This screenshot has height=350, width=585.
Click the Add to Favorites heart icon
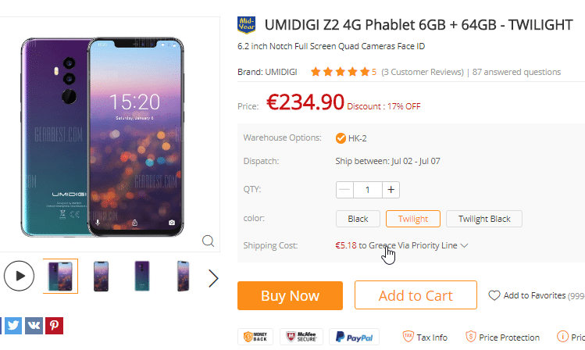(494, 295)
